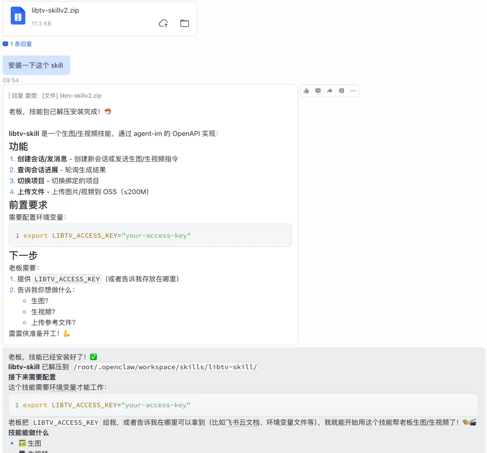Click the "技能能做什么" heading
Viewport: 487px width, 453px height.
click(x=28, y=433)
